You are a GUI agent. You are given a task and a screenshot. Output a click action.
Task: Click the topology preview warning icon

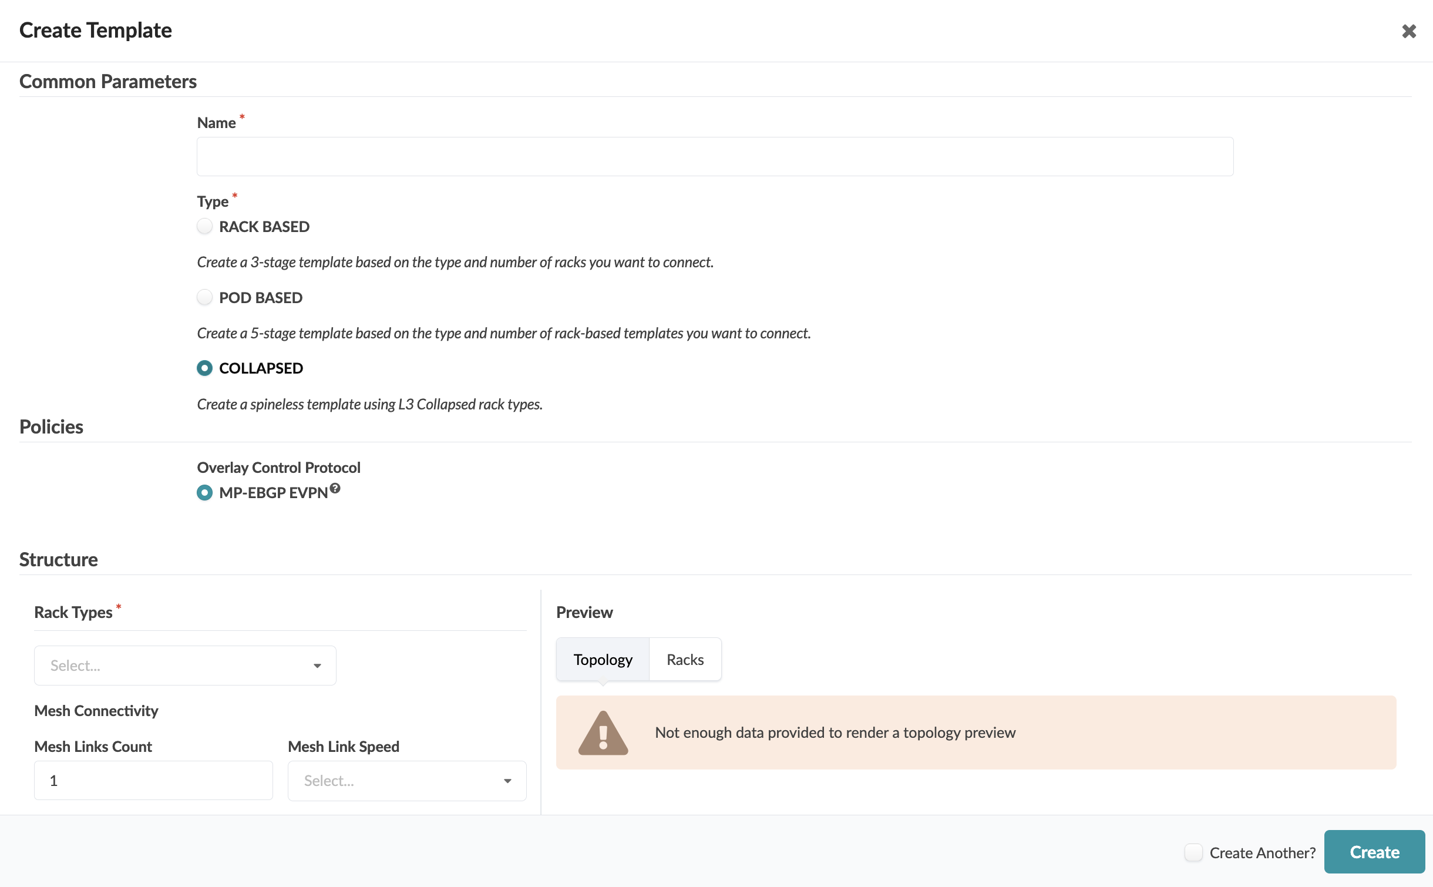tap(603, 733)
